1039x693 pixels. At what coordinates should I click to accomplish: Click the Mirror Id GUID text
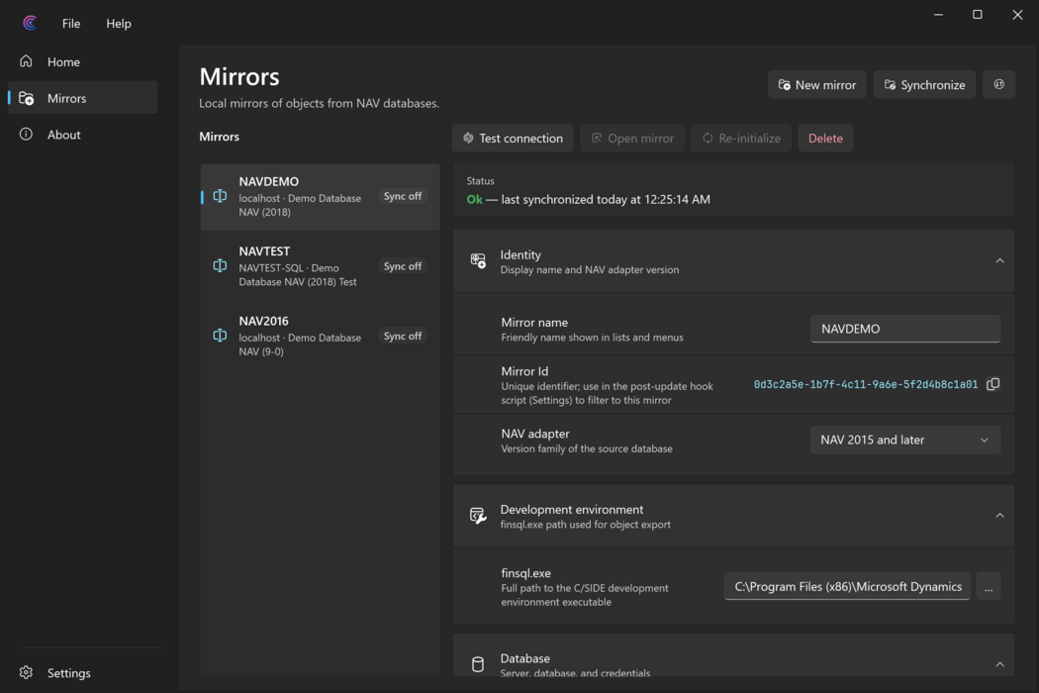coord(866,385)
